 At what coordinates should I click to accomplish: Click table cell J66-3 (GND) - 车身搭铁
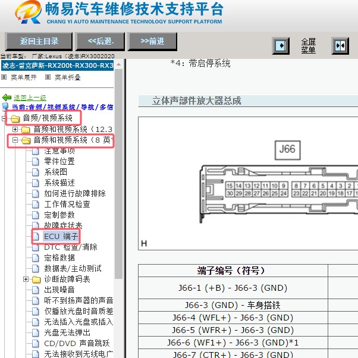pos(233,305)
